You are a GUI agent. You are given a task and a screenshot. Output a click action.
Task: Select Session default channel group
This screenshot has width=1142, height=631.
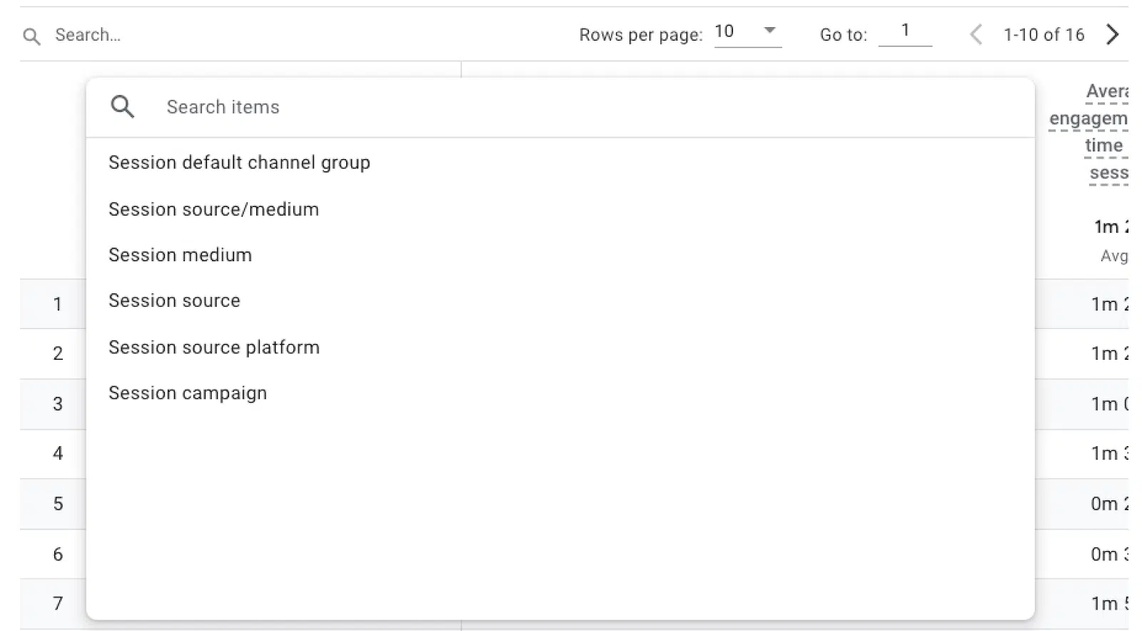click(x=239, y=163)
